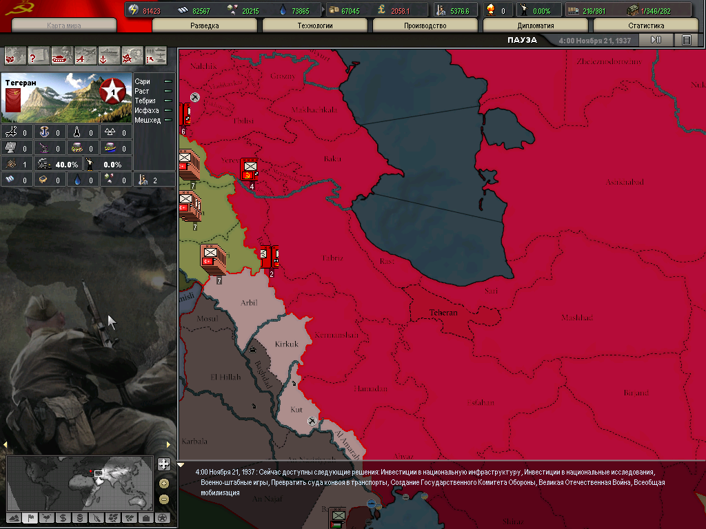Screen dimensions: 706x529
Task: Open the Производство tab
Action: point(425,25)
